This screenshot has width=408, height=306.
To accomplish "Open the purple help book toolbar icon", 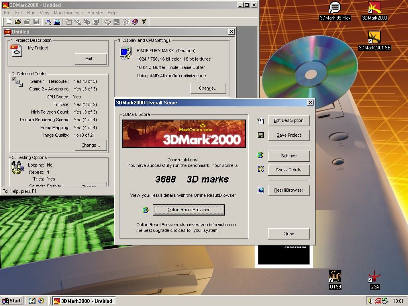I will [135, 22].
